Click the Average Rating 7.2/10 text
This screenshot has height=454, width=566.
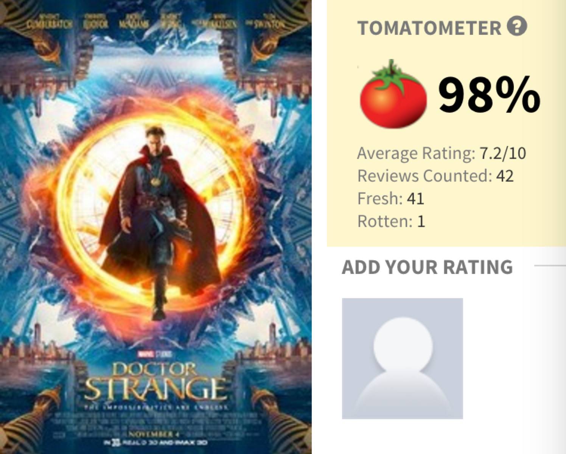(441, 153)
